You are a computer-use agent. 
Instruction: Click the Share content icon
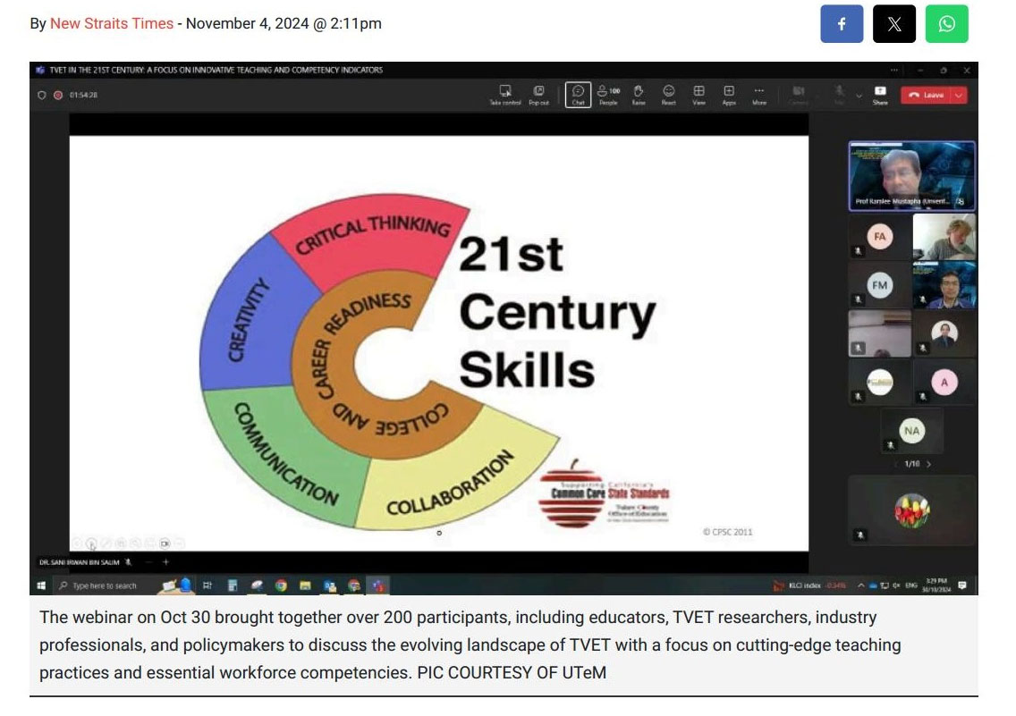(880, 94)
